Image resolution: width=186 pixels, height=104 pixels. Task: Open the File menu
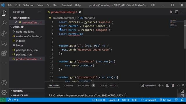10,5
